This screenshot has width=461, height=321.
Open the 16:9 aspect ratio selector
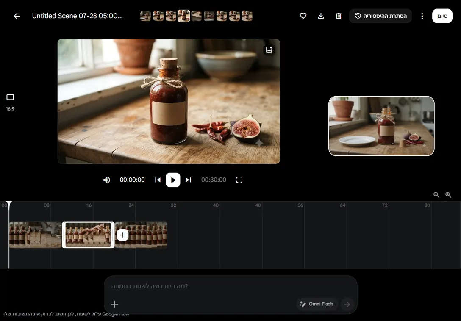point(10,102)
